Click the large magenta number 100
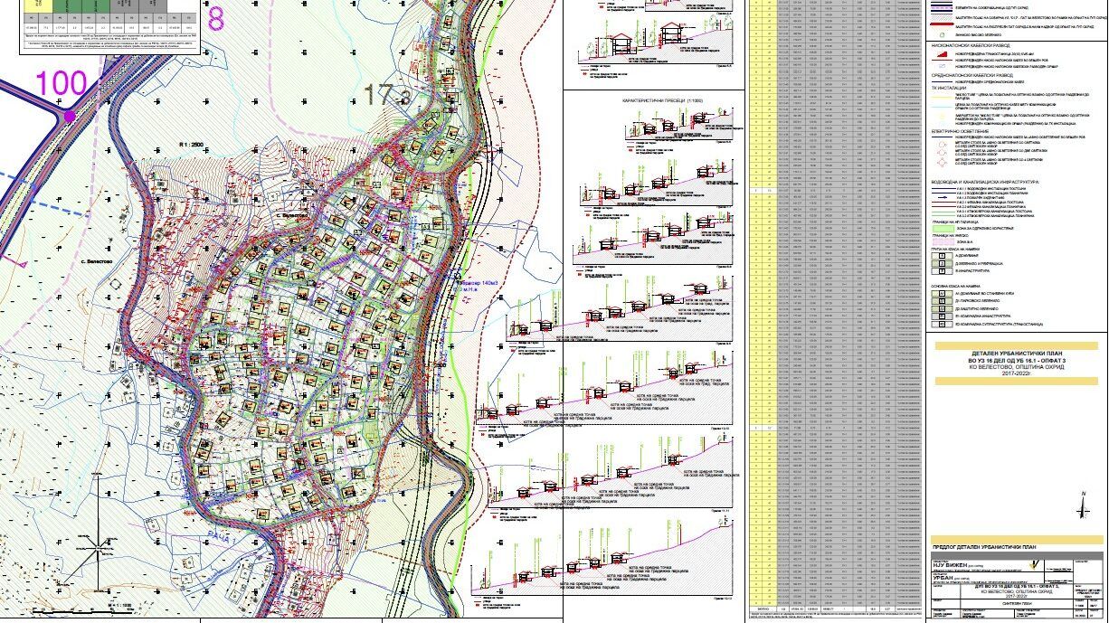This screenshot has width=1109, height=623. [x=61, y=84]
